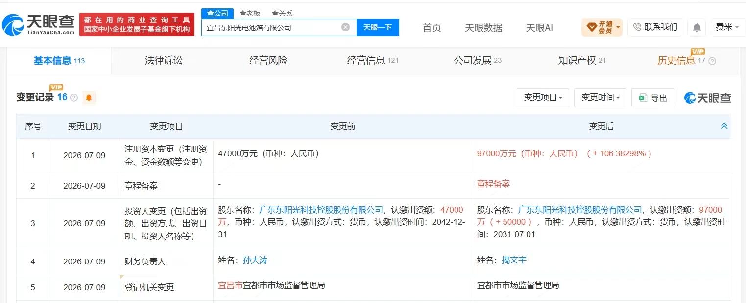Switch to the 法律诉讼 tab
The image size is (746, 303).
point(164,61)
